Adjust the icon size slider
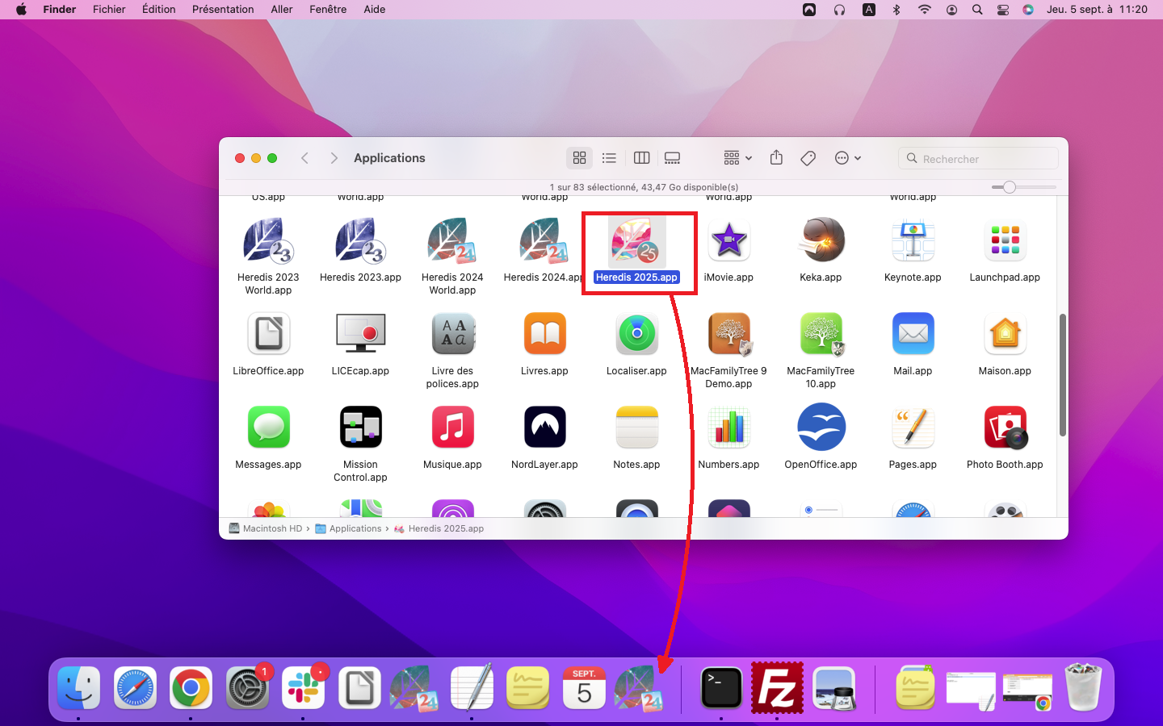Image resolution: width=1163 pixels, height=726 pixels. pos(1010,187)
